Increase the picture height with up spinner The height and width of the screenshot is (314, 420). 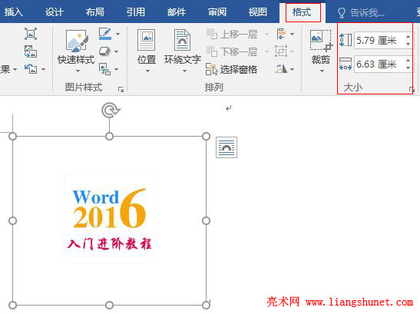tap(408, 36)
